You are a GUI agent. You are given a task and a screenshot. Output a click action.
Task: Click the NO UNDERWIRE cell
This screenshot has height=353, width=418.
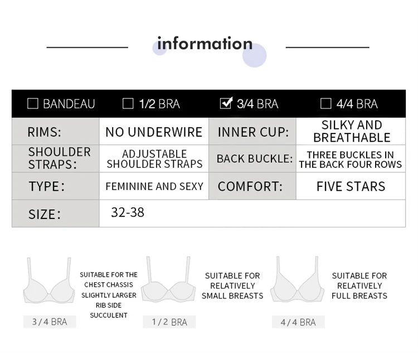click(154, 132)
